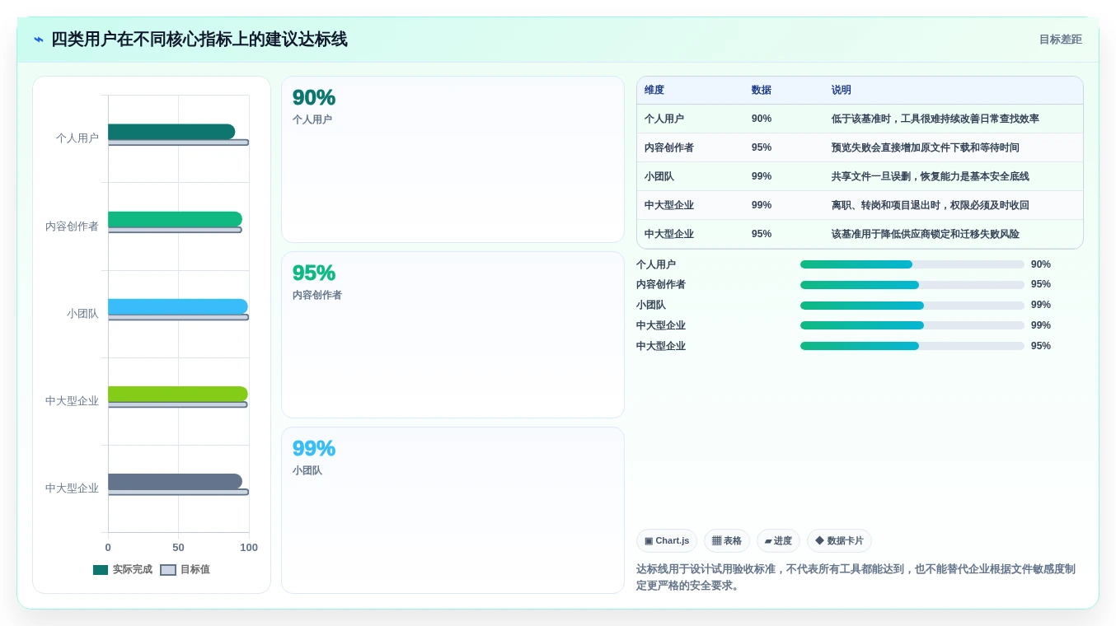
Task: Click the 进度 tag chip
Action: point(778,541)
